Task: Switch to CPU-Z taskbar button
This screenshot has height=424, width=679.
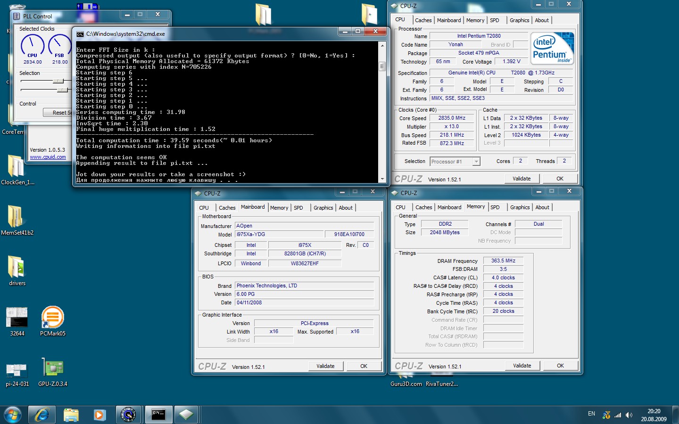Action: pyautogui.click(x=186, y=415)
